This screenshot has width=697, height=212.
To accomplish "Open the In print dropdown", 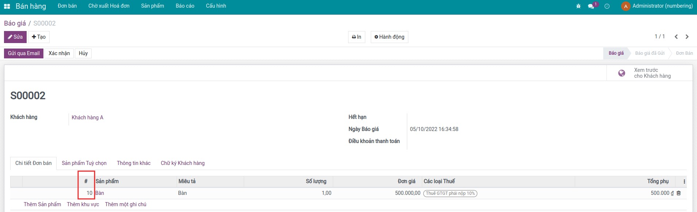I will (x=356, y=37).
